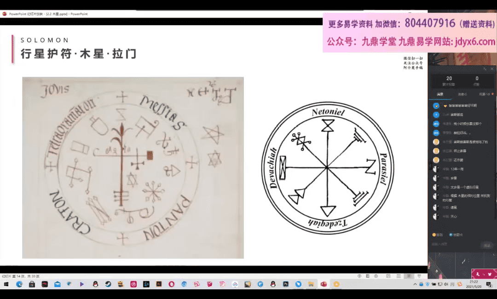Open Slide Sorter view icon
Screen dimensions: 497x299
[399, 276]
